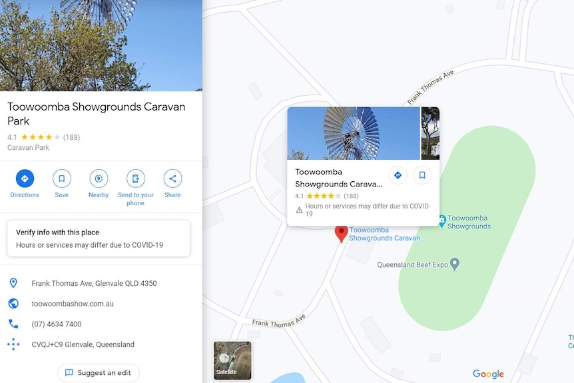This screenshot has width=574, height=383.
Task: Click the Send to your phone icon
Action: (x=135, y=179)
